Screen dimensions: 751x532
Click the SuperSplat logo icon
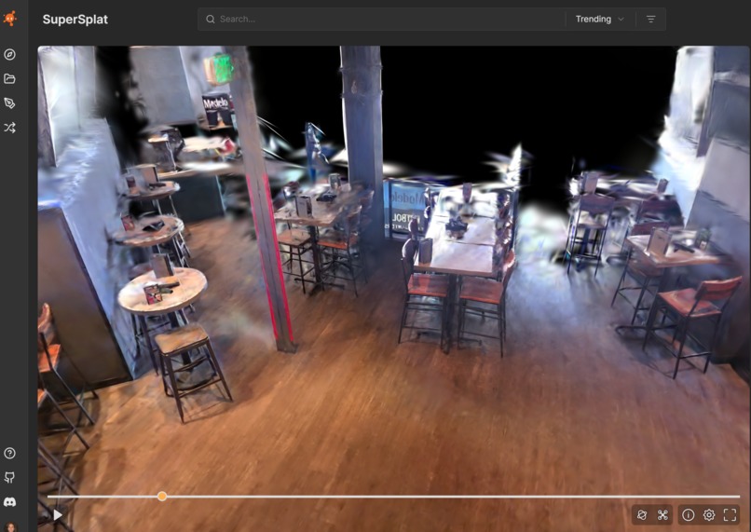(9, 19)
